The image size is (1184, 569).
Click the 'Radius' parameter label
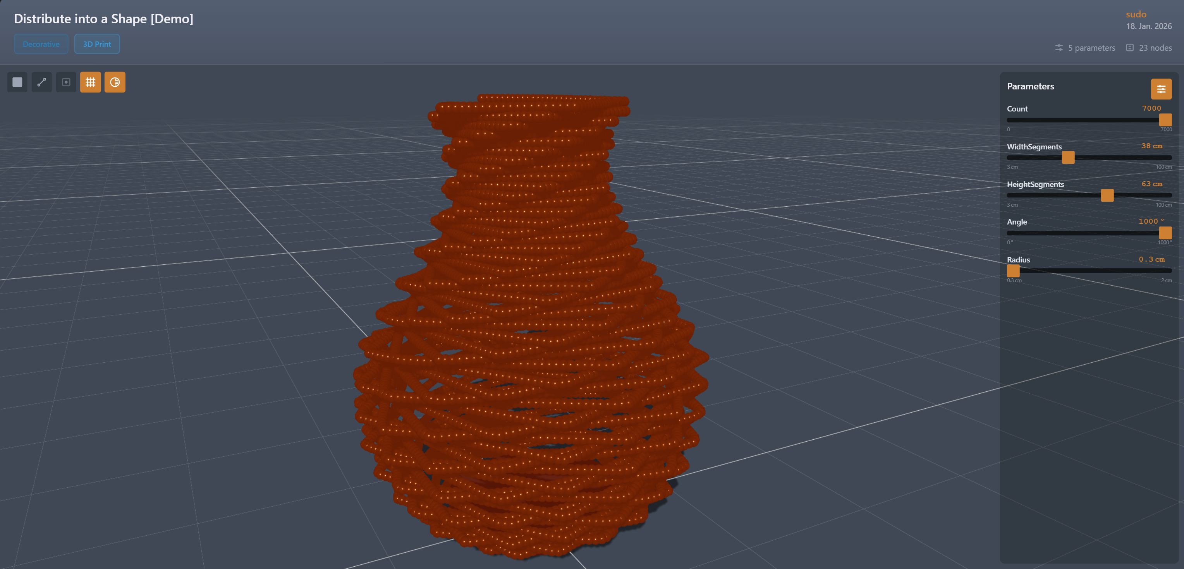pyautogui.click(x=1018, y=259)
